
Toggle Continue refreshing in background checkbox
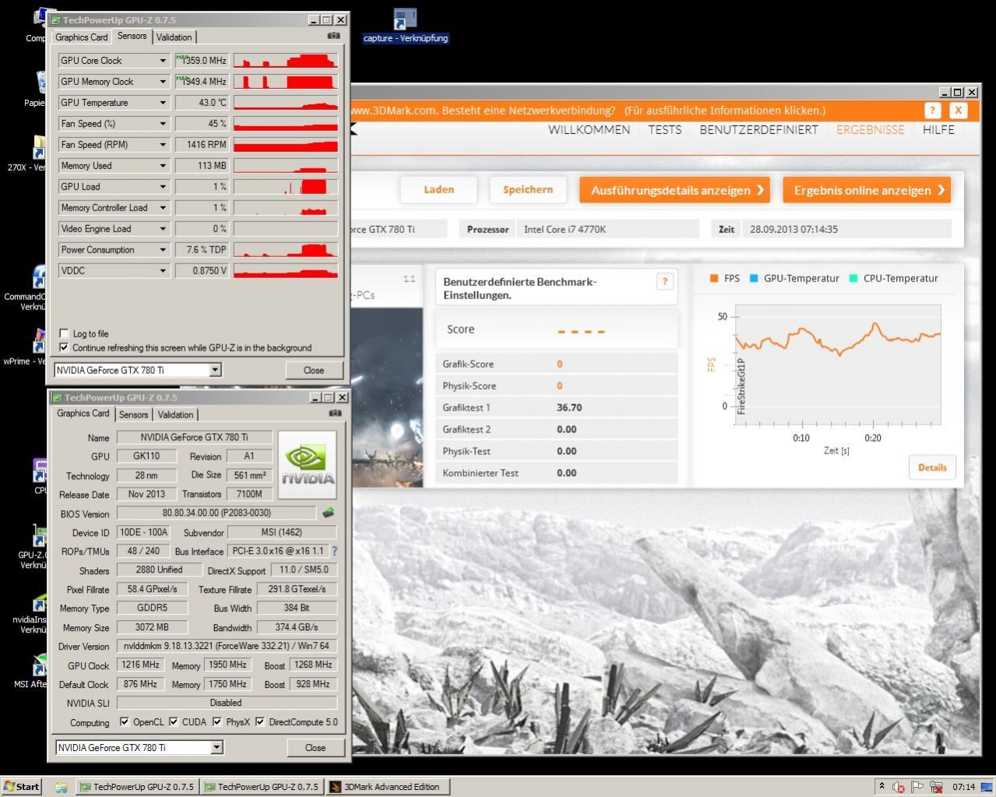point(64,347)
